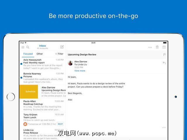Open more options ellipsis in message toolbar
Screen dimensions: 187x140
(x=150, y=47)
